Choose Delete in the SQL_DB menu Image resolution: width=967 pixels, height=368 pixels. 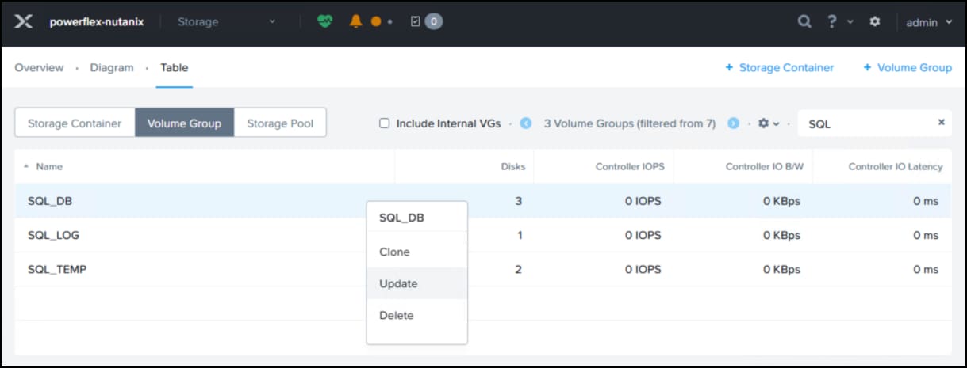(x=416, y=315)
